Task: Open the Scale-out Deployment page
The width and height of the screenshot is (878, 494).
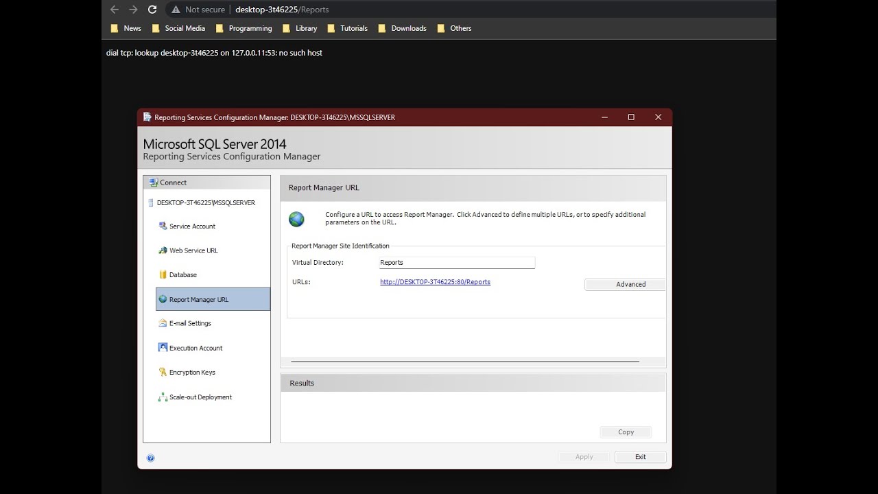Action: [x=195, y=397]
